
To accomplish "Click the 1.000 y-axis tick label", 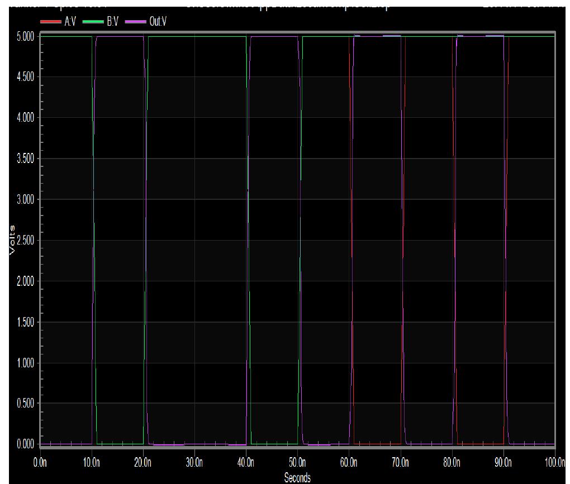I will pyautogui.click(x=26, y=362).
